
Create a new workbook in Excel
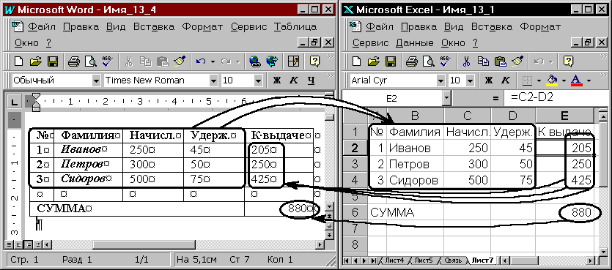click(356, 61)
